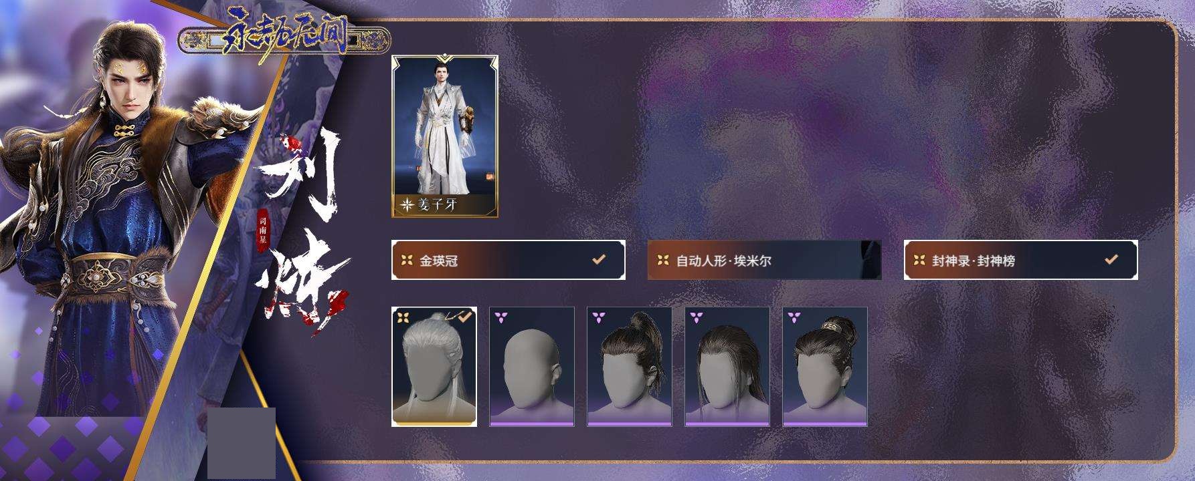Select the 姜子牙 outfit card
This screenshot has height=481, width=1195.
coord(445,136)
